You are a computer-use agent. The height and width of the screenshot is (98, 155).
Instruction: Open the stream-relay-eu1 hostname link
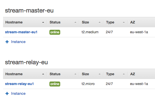[x=19, y=84]
